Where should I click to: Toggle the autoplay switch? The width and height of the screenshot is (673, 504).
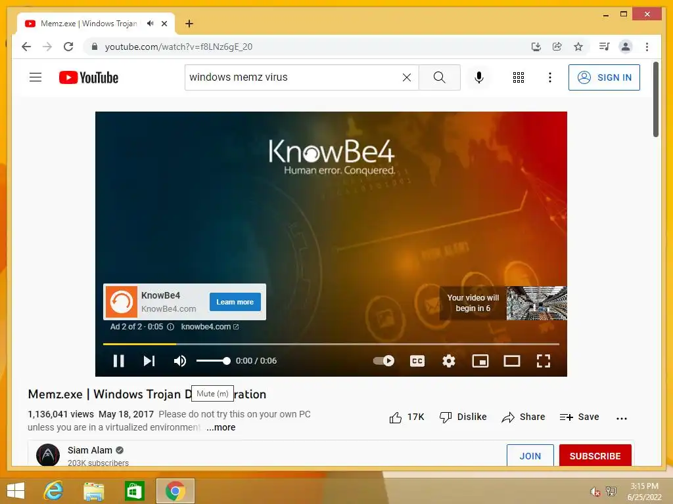(x=384, y=361)
